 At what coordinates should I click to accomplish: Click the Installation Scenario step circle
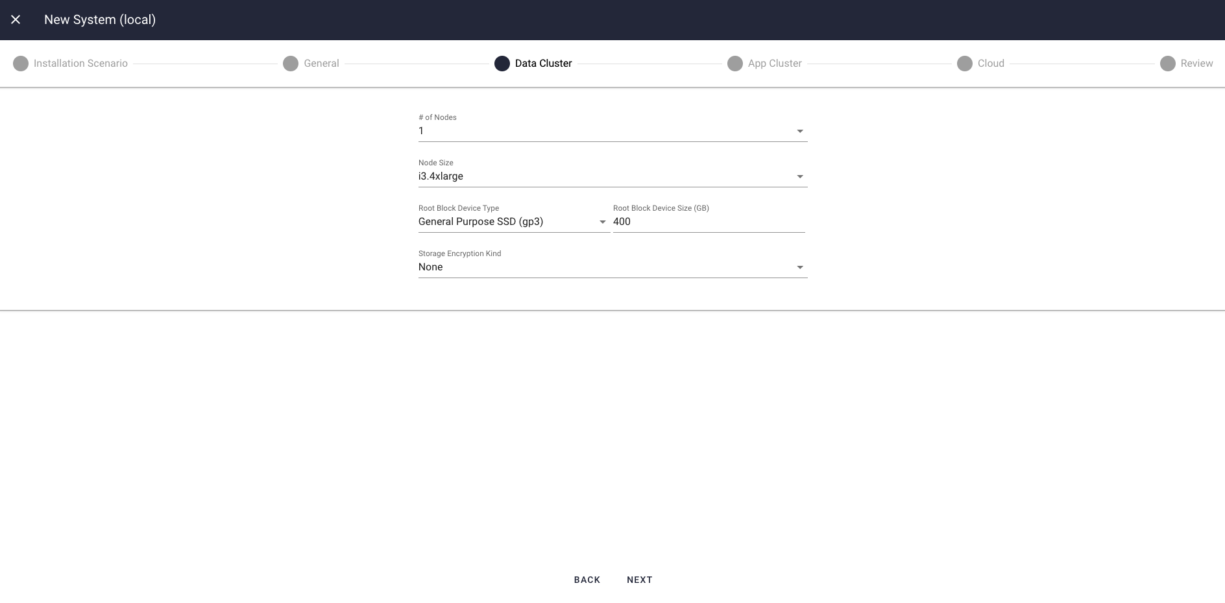pyautogui.click(x=21, y=63)
